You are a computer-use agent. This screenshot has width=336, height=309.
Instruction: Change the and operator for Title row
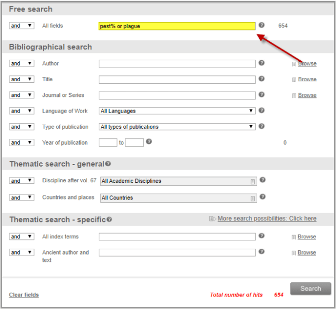pyautogui.click(x=22, y=80)
